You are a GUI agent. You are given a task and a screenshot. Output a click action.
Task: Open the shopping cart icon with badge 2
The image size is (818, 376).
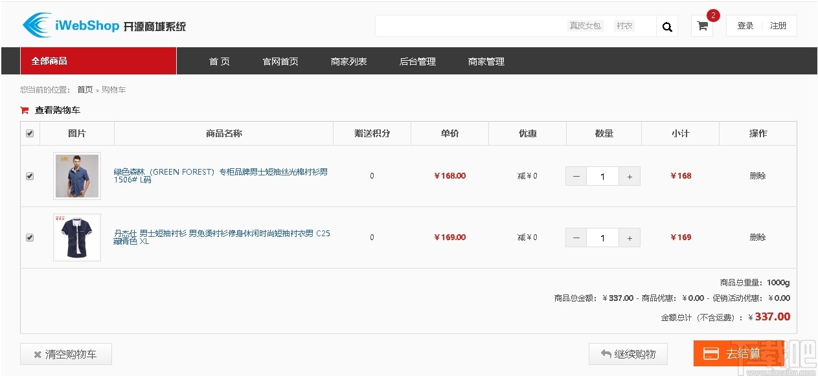coord(702,27)
